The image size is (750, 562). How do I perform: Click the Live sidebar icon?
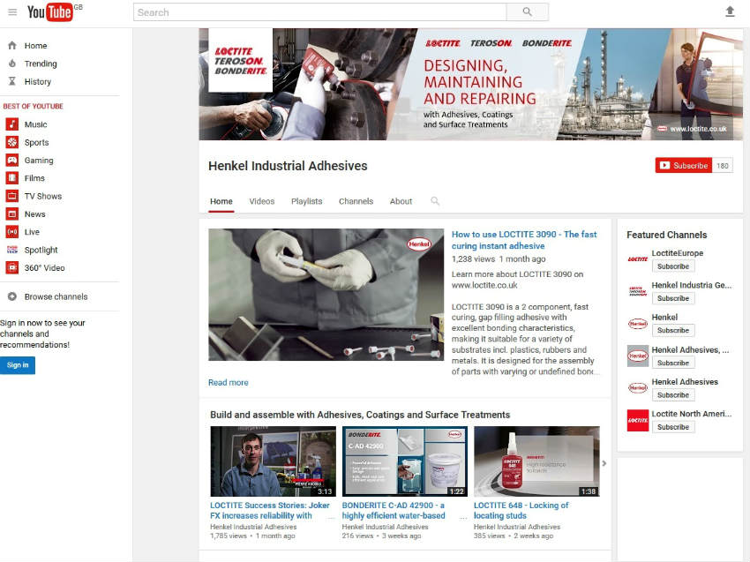point(12,232)
